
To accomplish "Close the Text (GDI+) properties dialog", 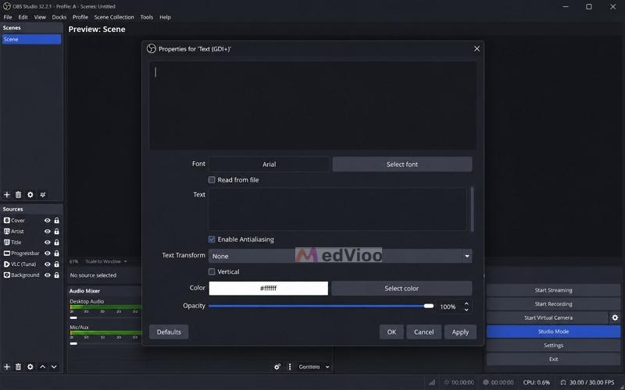I will pos(477,48).
